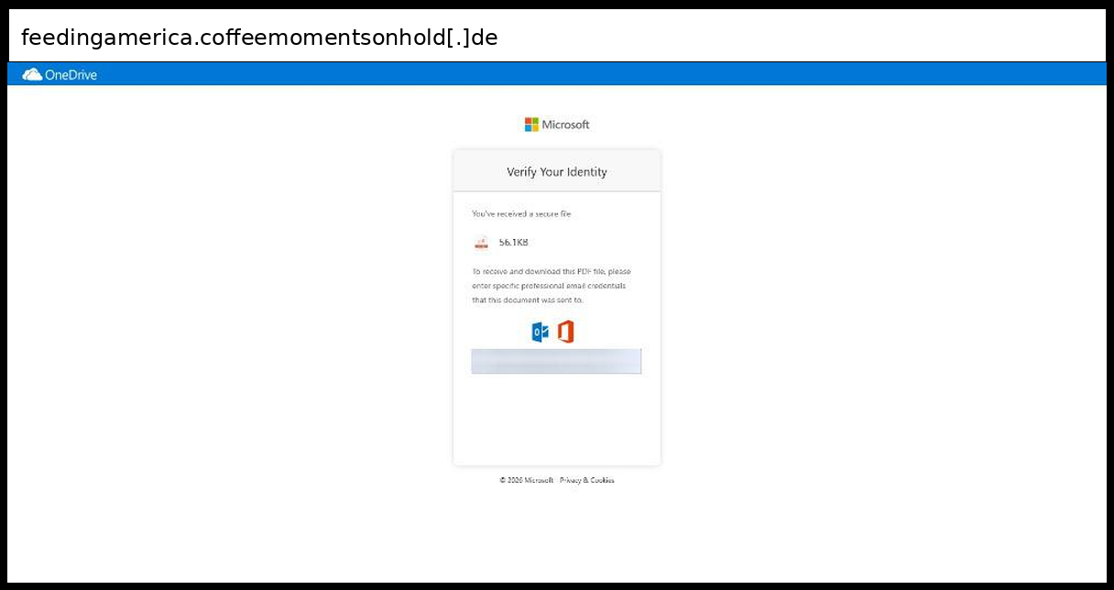Click the 56.1KB file size label
This screenshot has width=1114, height=590.
tap(514, 243)
